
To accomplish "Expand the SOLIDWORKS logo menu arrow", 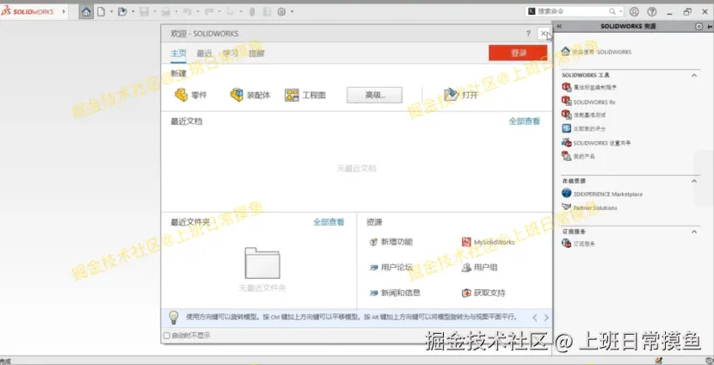I will 63,12.
